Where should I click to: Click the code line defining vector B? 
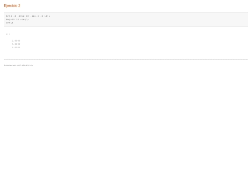tap(17, 20)
